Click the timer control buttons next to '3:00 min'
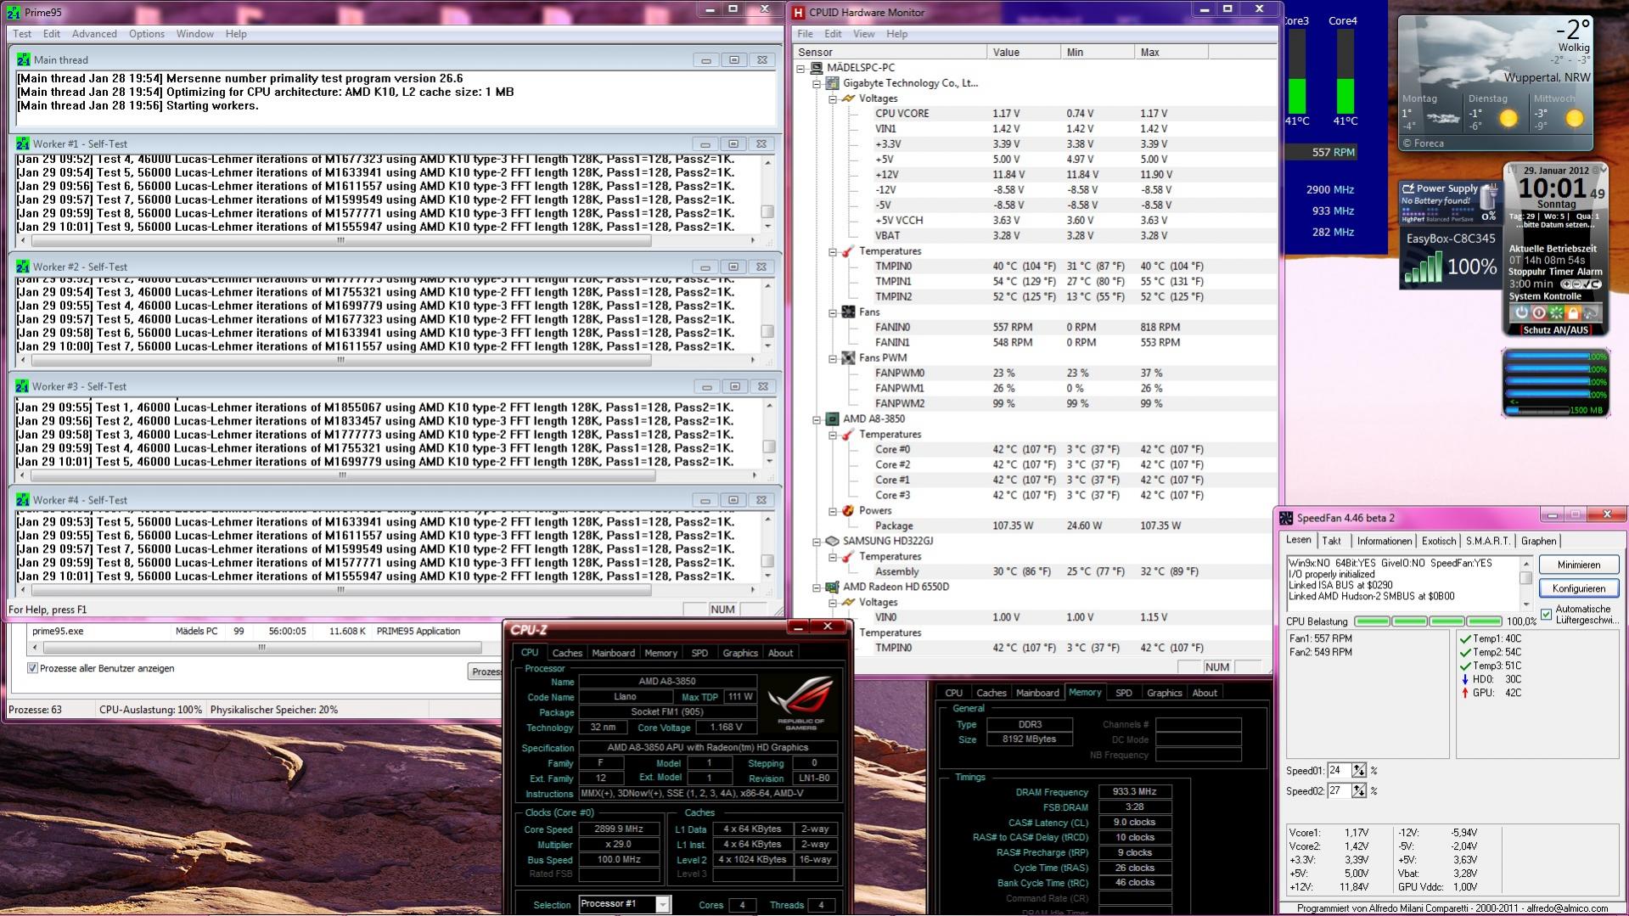This screenshot has height=916, width=1629. (1580, 284)
